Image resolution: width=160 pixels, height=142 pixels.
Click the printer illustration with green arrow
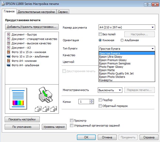coord(45,95)
